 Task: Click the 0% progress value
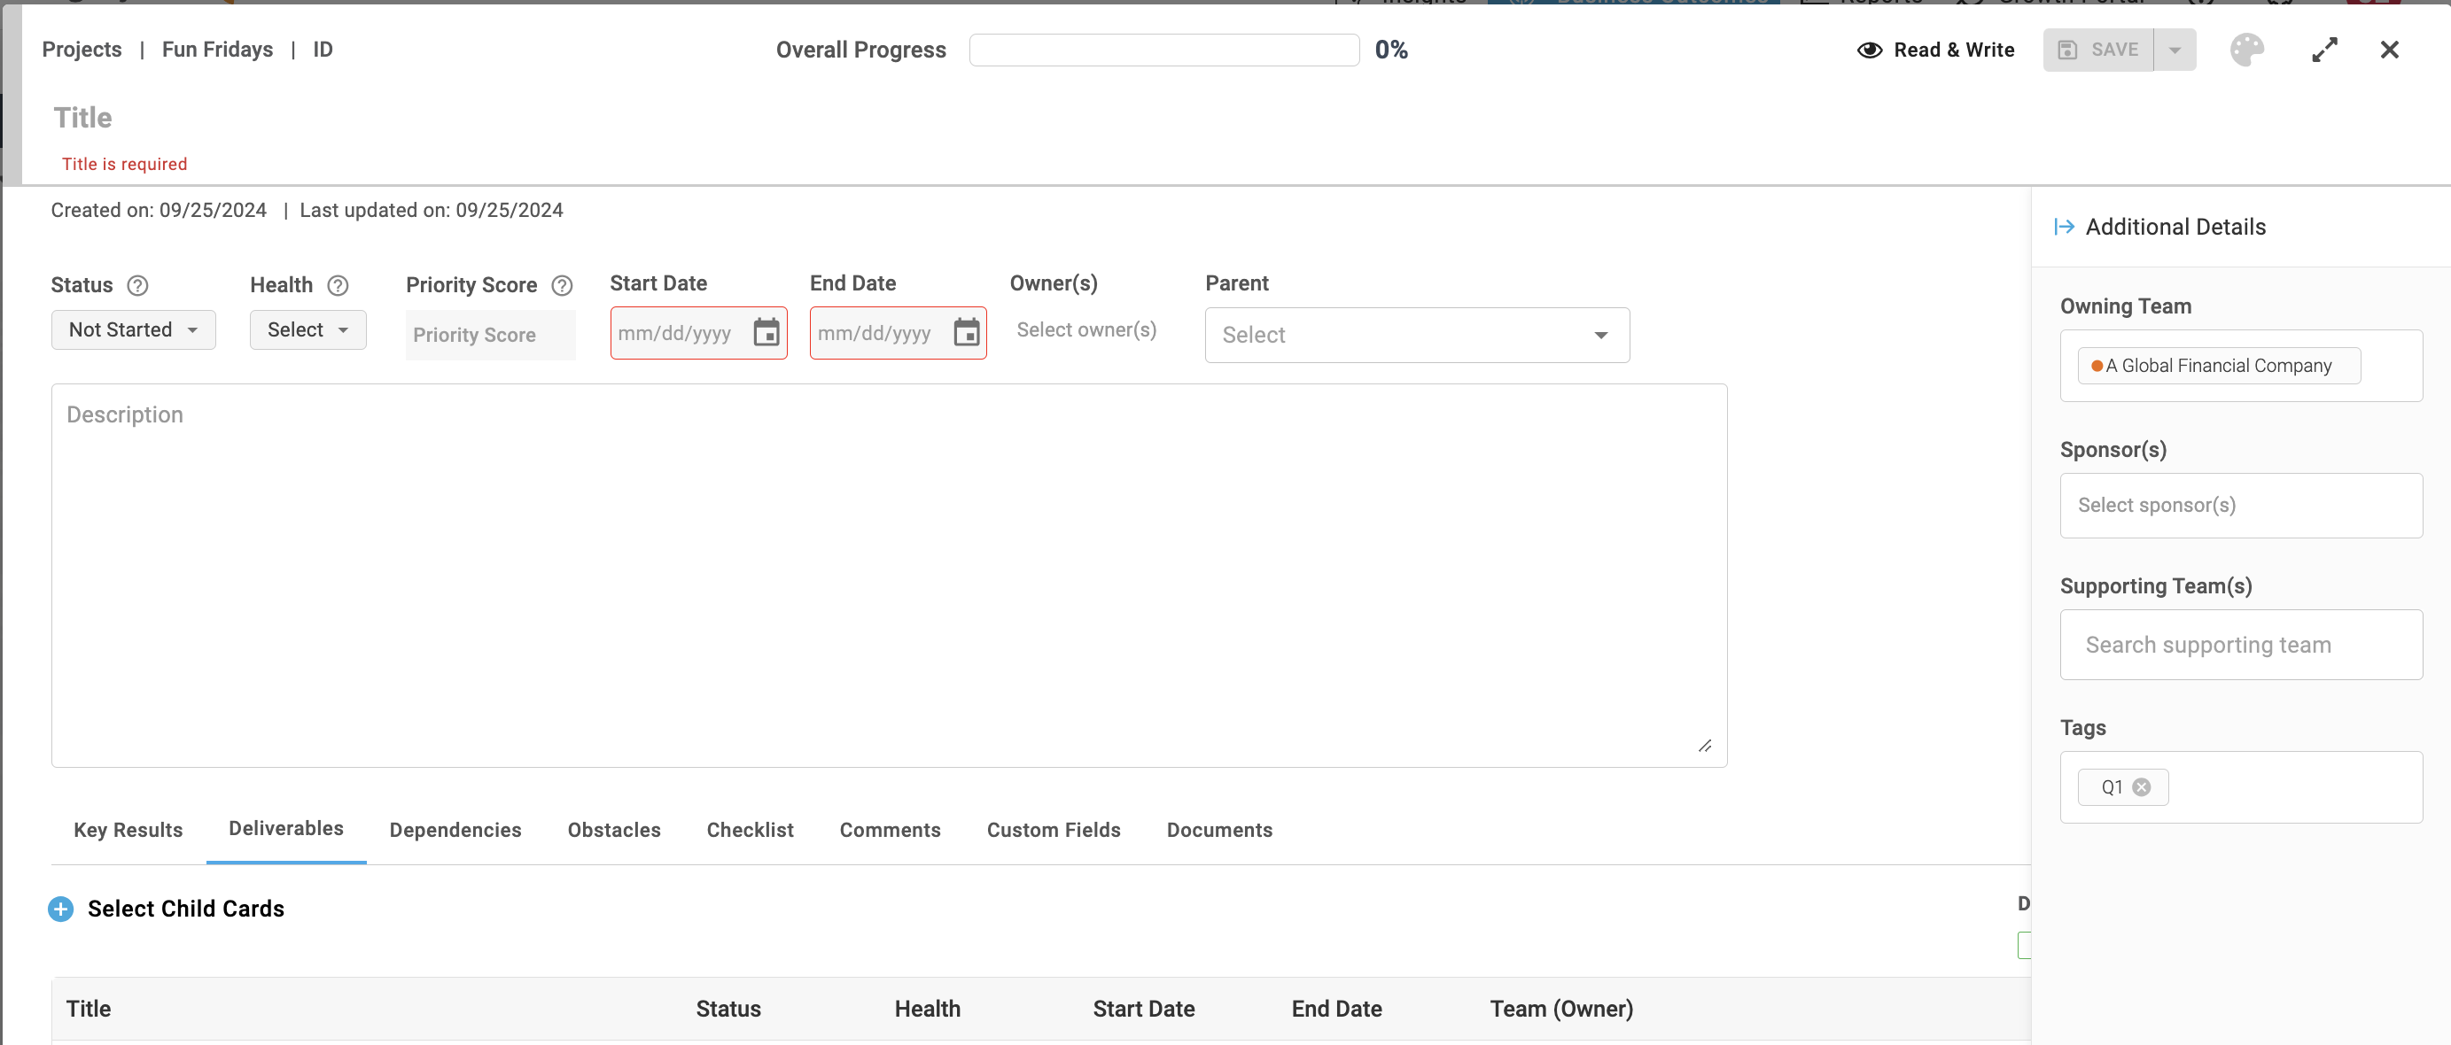click(x=1391, y=50)
